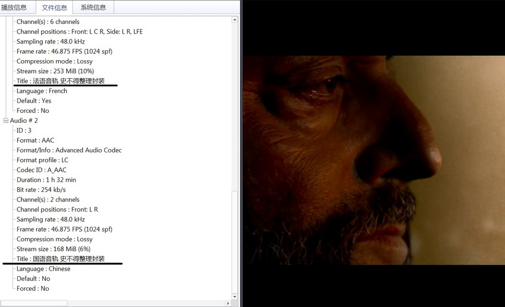Collapse the Audio # 2 tree node

pos(5,120)
